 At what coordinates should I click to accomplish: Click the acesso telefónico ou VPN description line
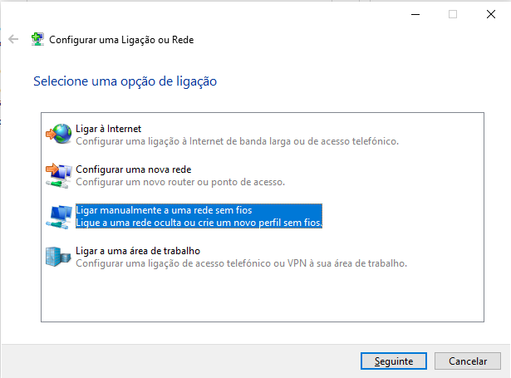click(242, 263)
